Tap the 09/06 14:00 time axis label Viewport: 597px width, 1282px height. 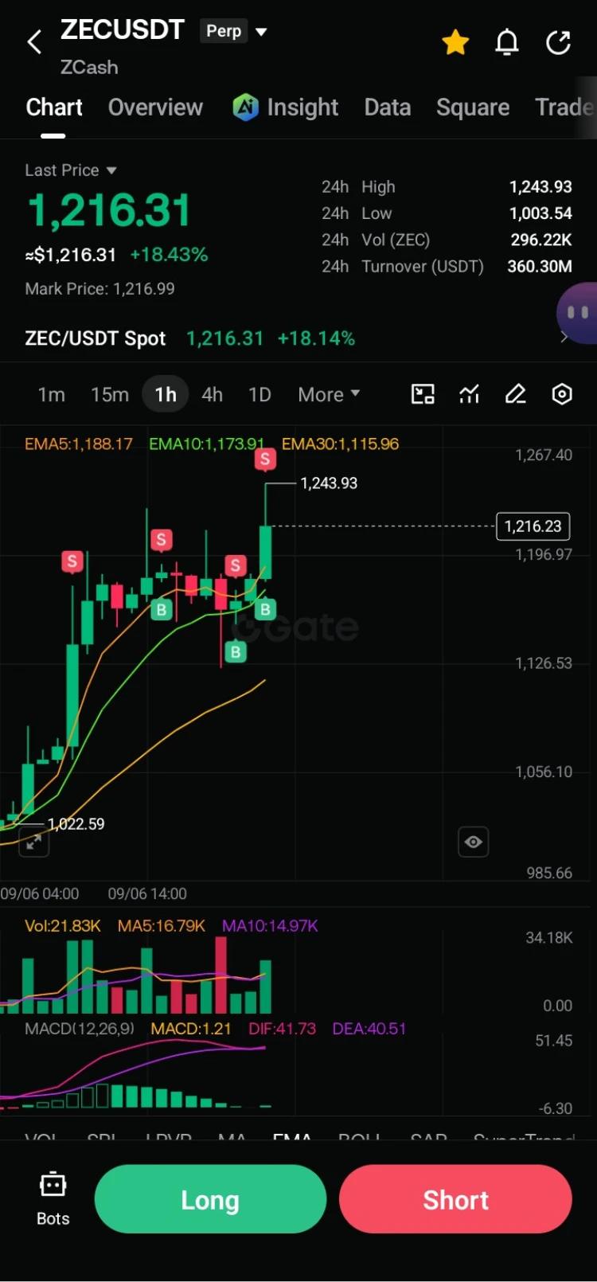coord(147,893)
